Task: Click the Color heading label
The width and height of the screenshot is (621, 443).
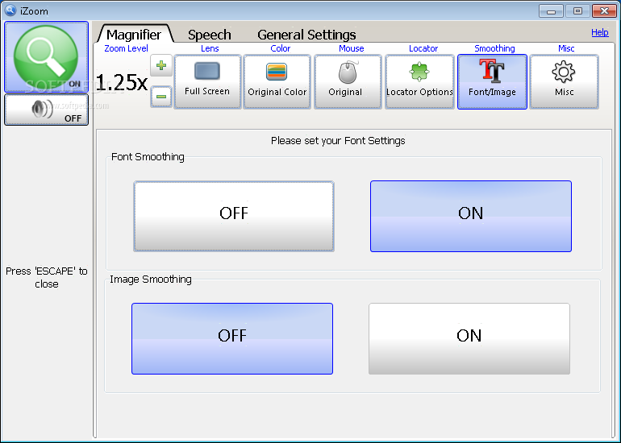Action: [x=280, y=48]
